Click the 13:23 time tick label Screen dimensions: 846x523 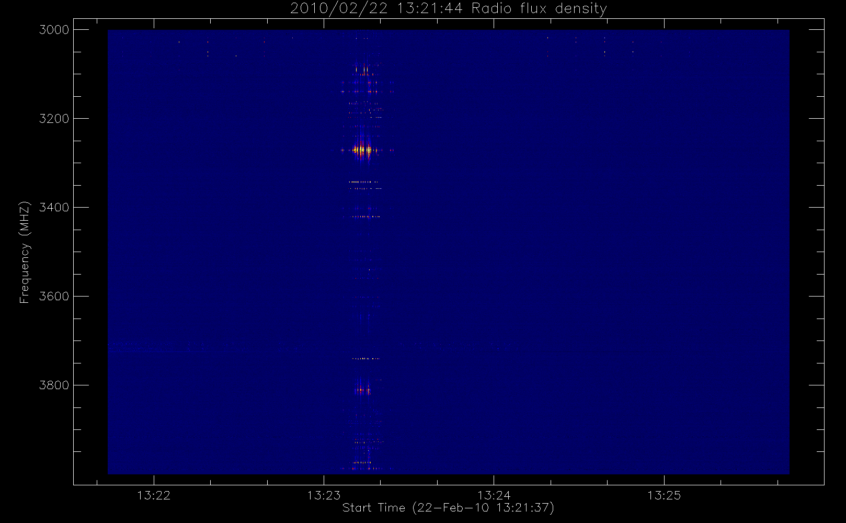tap(324, 495)
